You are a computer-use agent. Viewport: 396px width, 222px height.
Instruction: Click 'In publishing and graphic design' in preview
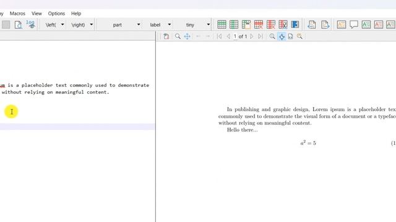tap(267, 110)
